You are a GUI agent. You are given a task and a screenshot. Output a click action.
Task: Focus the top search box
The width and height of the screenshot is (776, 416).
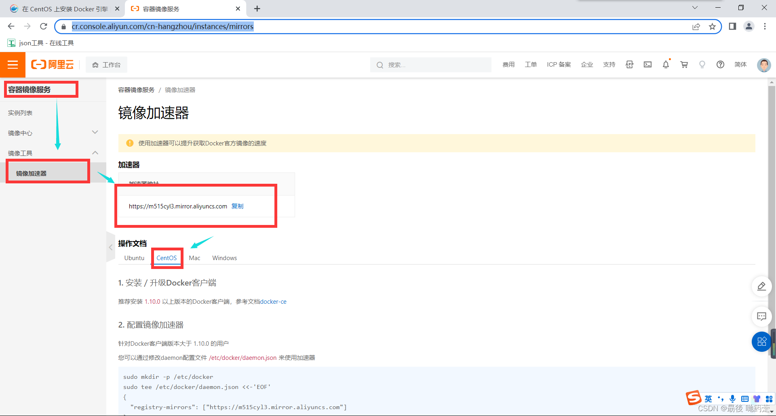coord(431,65)
